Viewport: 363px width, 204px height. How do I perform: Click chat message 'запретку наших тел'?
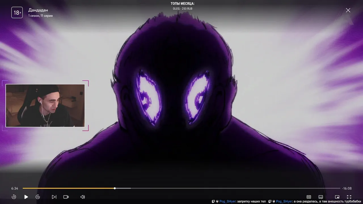point(252,201)
